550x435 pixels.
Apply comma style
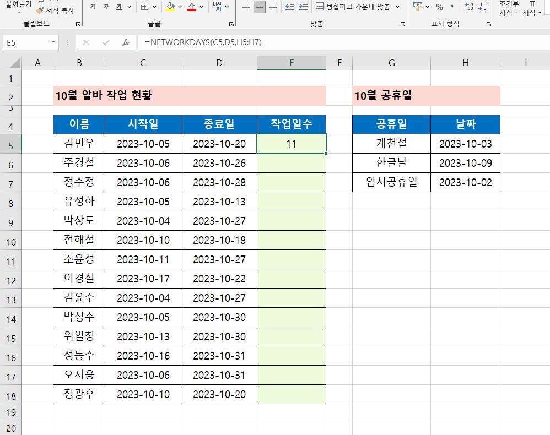pyautogui.click(x=452, y=7)
